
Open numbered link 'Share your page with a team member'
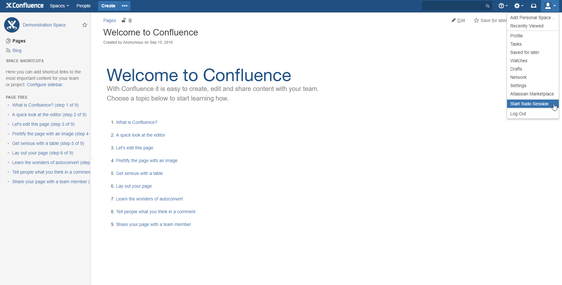click(153, 224)
